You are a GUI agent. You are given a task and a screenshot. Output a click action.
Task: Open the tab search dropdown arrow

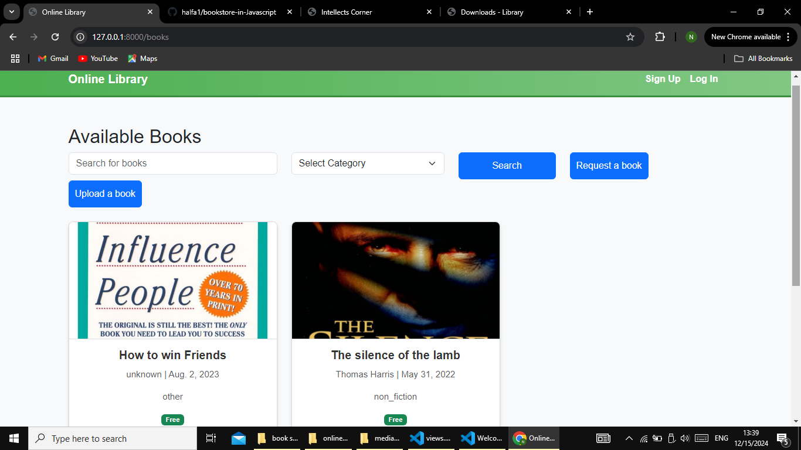[12, 12]
